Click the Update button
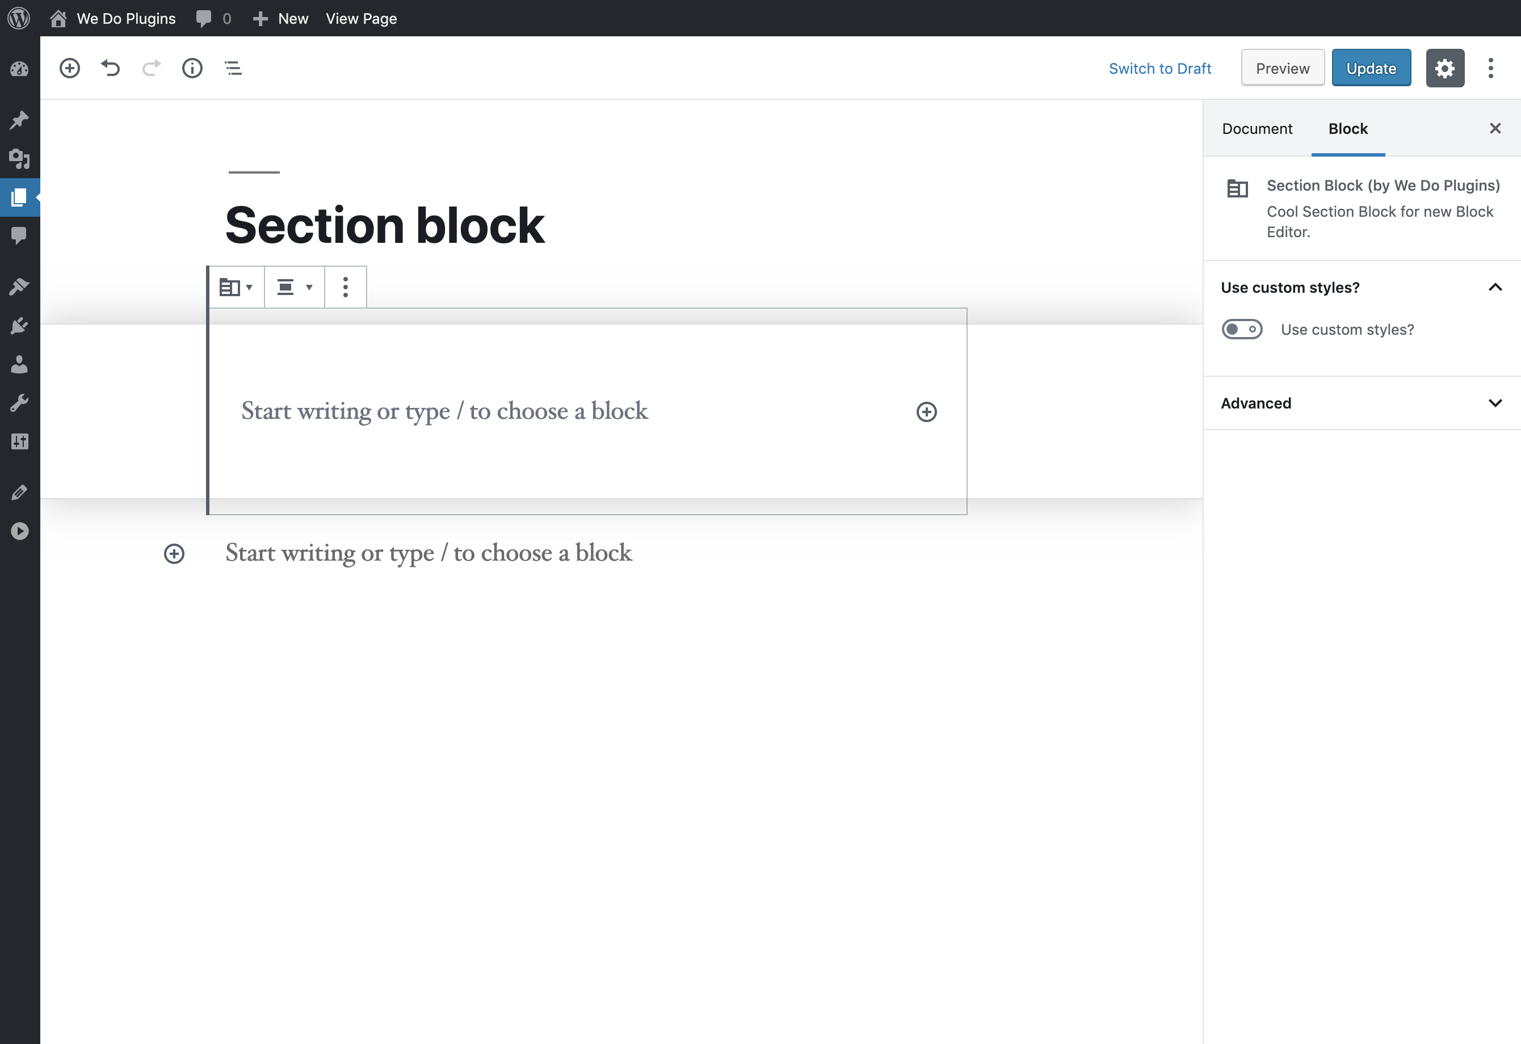The width and height of the screenshot is (1521, 1044). tap(1371, 68)
